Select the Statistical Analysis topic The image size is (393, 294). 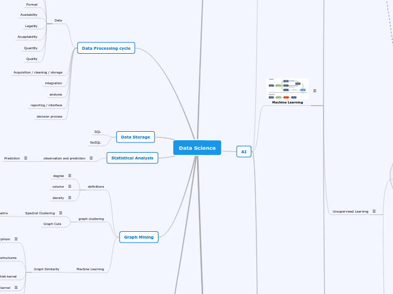pos(132,158)
